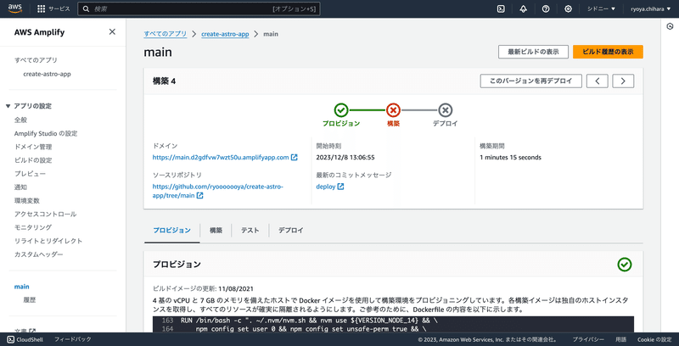The width and height of the screenshot is (679, 346).
Task: Open 履歴 under main in sidebar
Action: [30, 299]
